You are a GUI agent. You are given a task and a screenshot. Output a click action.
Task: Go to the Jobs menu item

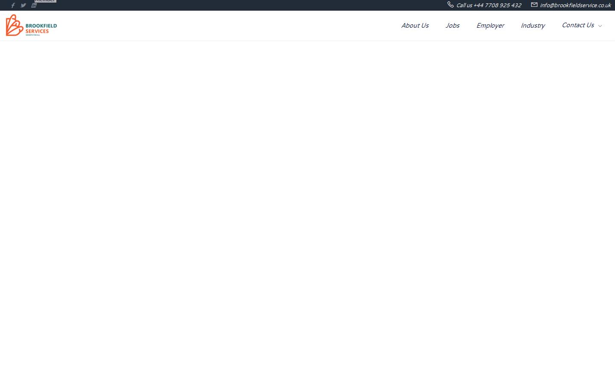[x=452, y=26]
